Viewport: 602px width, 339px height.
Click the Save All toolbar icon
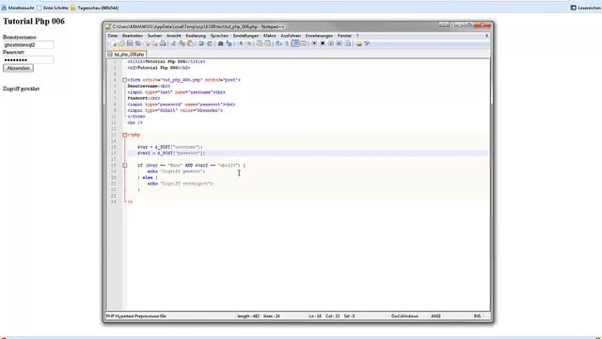[138, 43]
